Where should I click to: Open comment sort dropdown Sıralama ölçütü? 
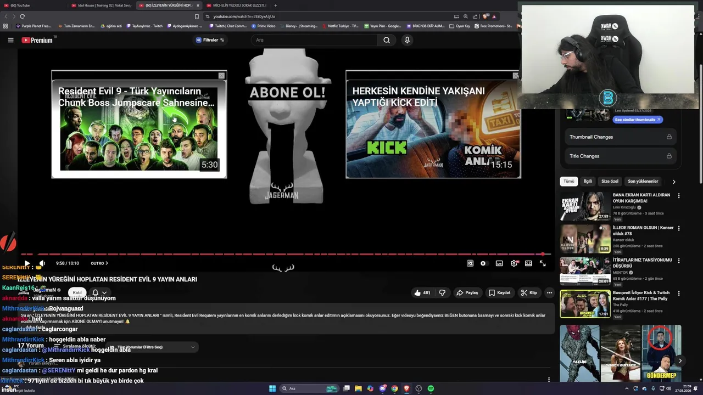[75, 347]
